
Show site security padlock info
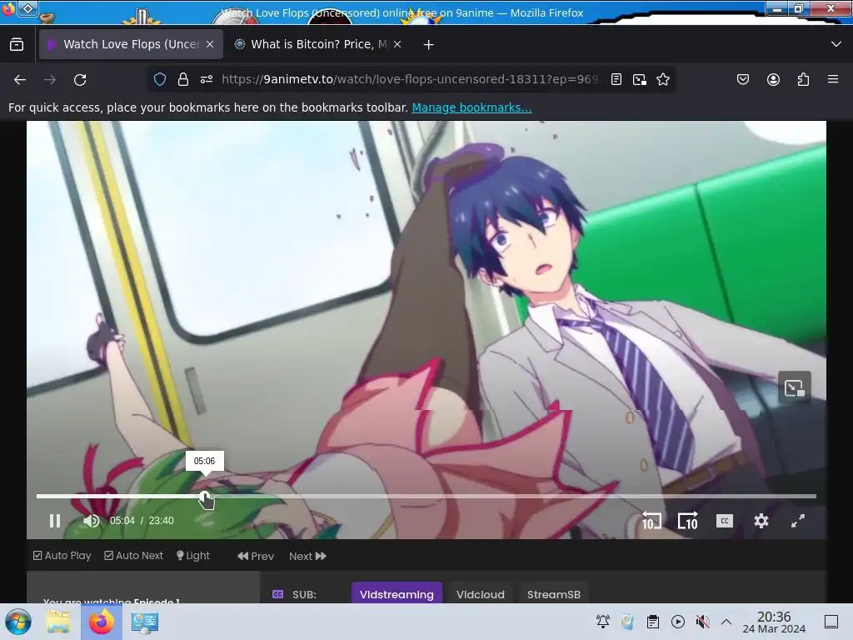click(182, 79)
